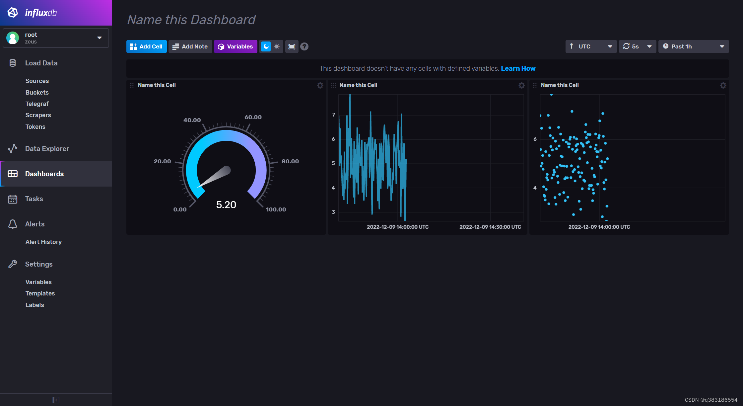Screen dimensions: 743x406
Task: Open the Past 1h time range dropdown
Action: (693, 47)
